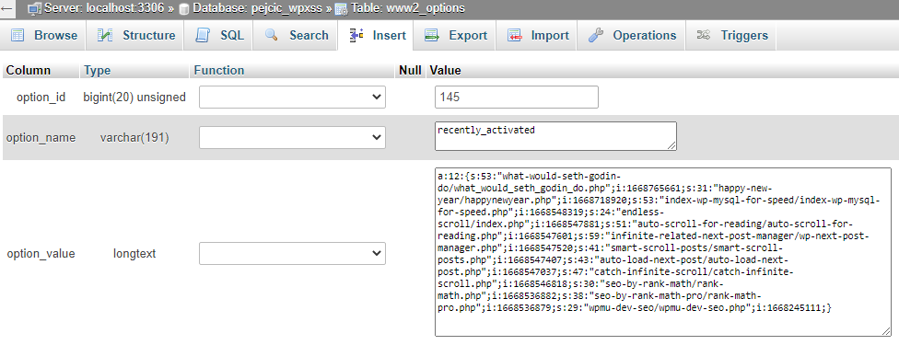
Task: Click the Null column header
Action: (x=410, y=71)
